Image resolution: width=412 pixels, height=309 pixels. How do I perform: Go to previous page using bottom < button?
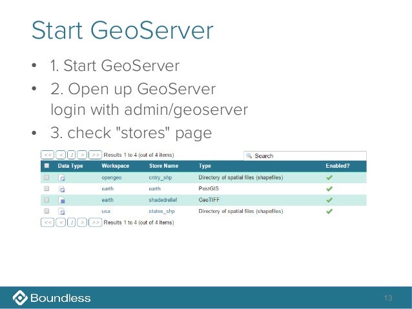[61, 223]
